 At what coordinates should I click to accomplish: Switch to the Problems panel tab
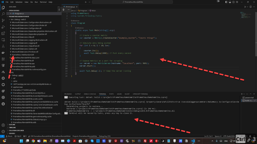[68, 94]
